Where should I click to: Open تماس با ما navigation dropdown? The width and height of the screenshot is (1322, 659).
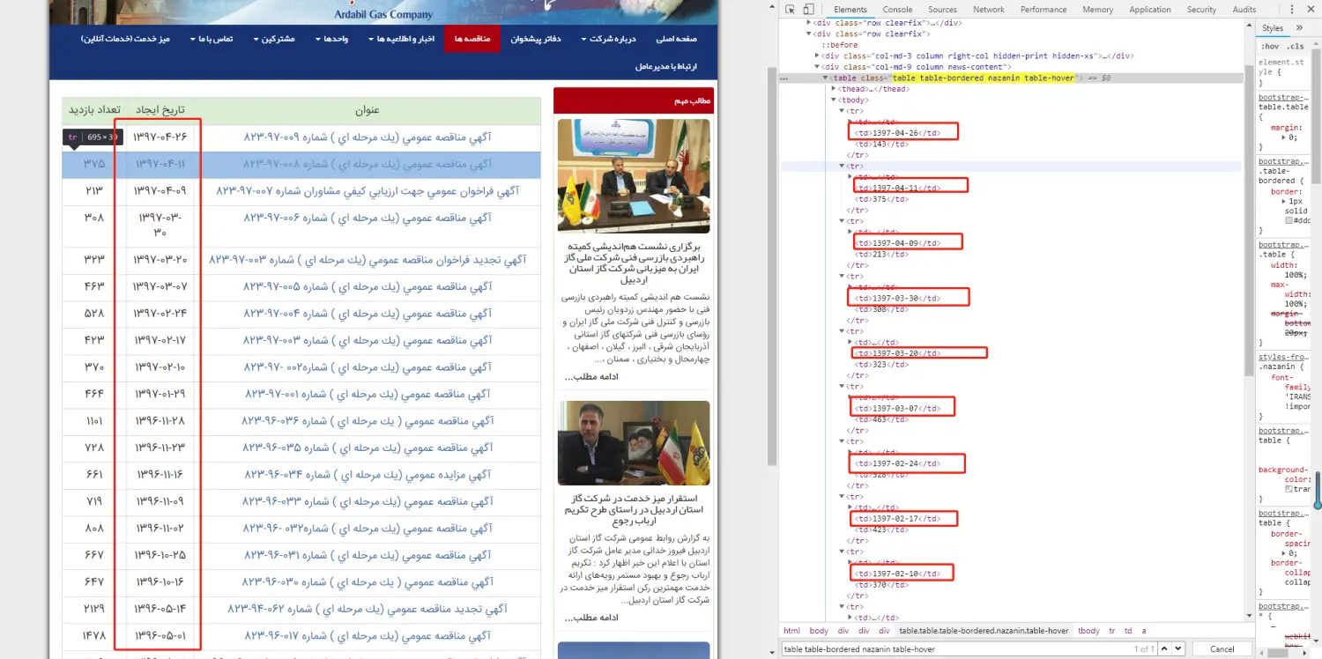(x=212, y=39)
